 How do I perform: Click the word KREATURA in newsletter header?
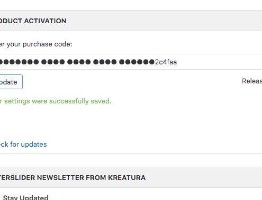pos(127,178)
